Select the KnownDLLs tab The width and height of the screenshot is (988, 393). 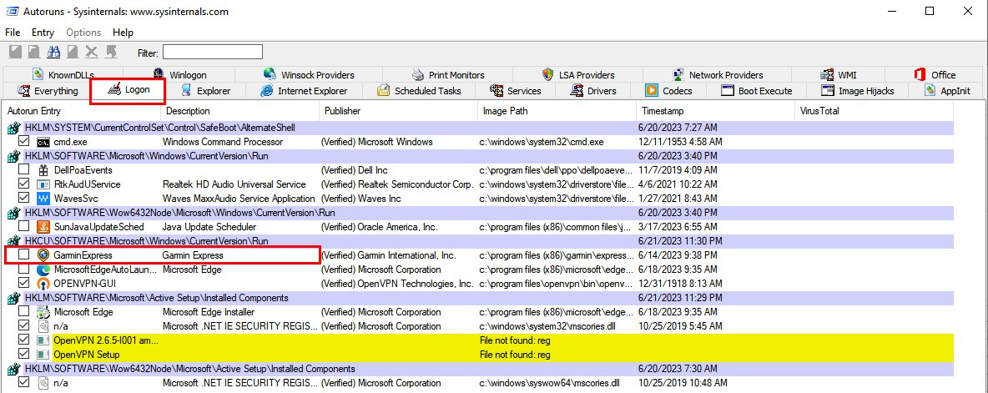pyautogui.click(x=63, y=75)
